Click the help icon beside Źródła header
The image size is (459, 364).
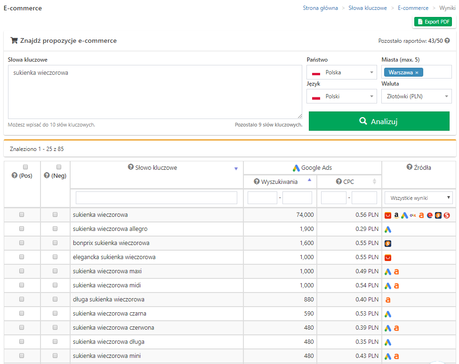pos(410,167)
